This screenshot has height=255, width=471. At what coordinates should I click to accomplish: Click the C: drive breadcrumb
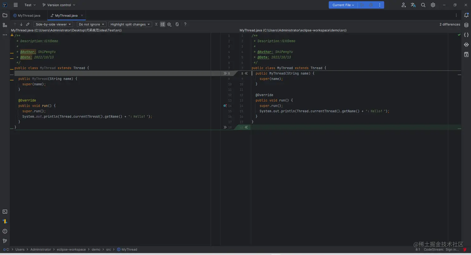tap(6, 249)
